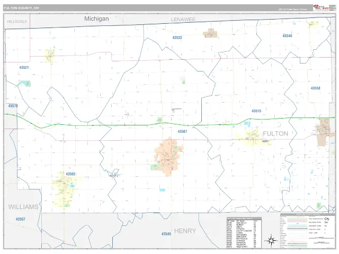Click the 'Michigan' state label
Image resolution: width=339 pixels, height=254 pixels.
tap(96, 19)
